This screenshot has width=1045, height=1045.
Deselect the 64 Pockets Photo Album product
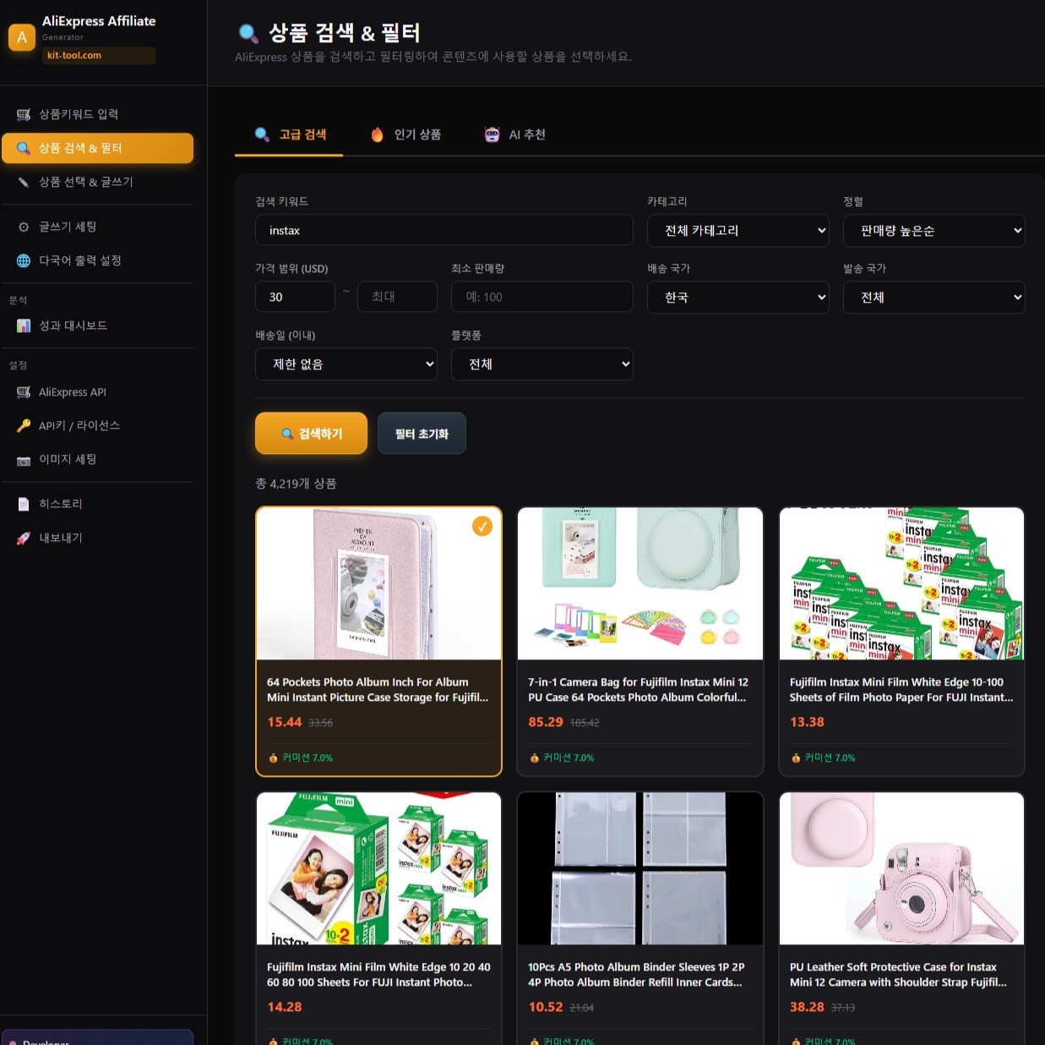pyautogui.click(x=482, y=526)
